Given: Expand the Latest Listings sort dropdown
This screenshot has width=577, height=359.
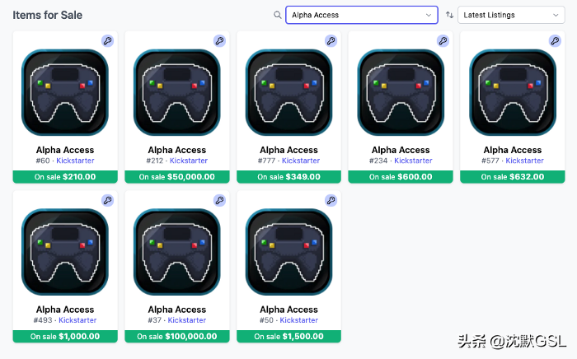Looking at the screenshot, I should tap(511, 15).
